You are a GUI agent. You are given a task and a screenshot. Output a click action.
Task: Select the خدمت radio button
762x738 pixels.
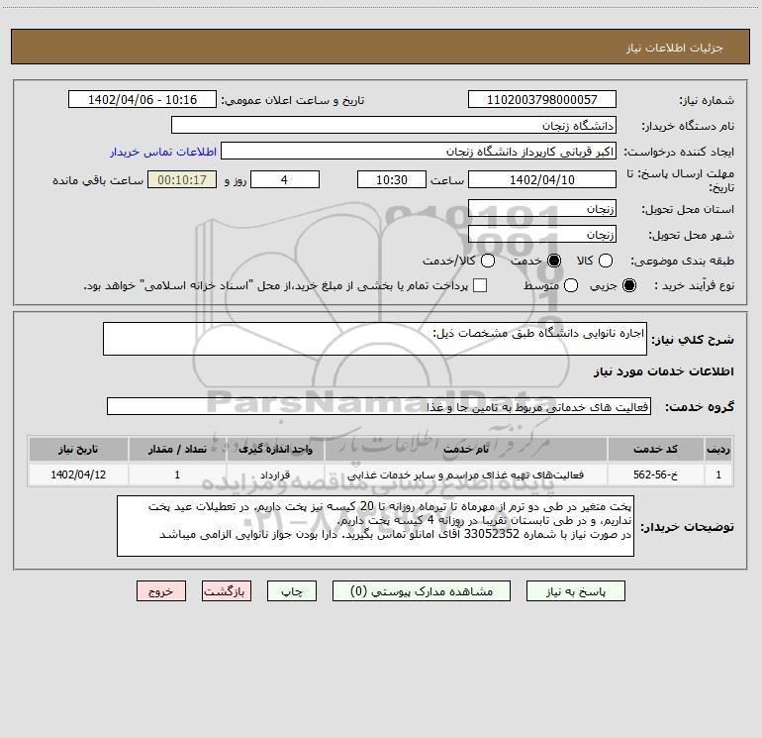click(553, 261)
